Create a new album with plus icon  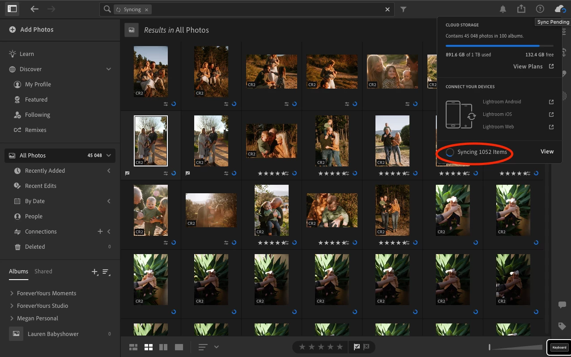[x=94, y=272]
